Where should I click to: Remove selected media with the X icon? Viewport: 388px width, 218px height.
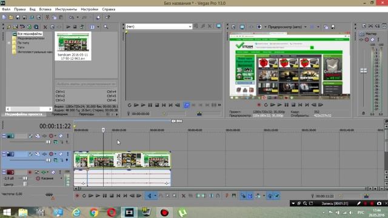(45, 27)
